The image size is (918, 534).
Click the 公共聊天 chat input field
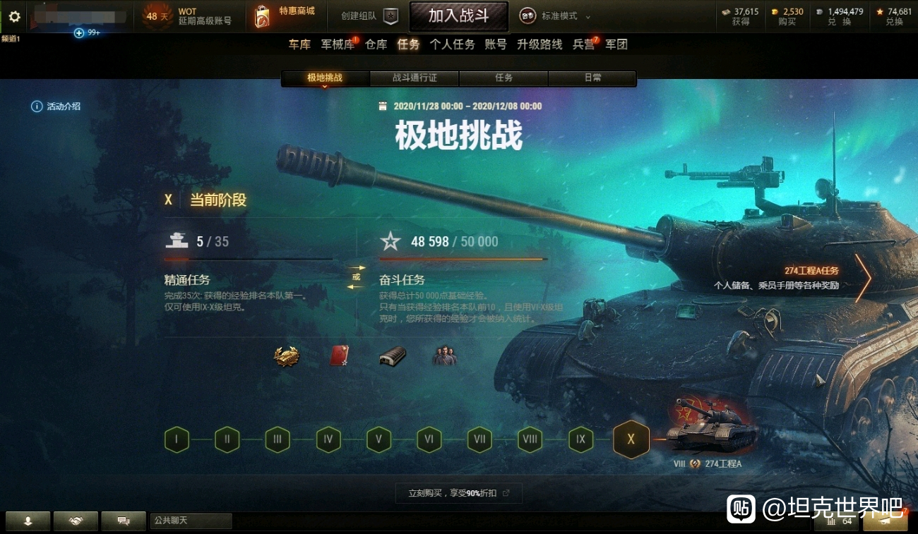[191, 521]
